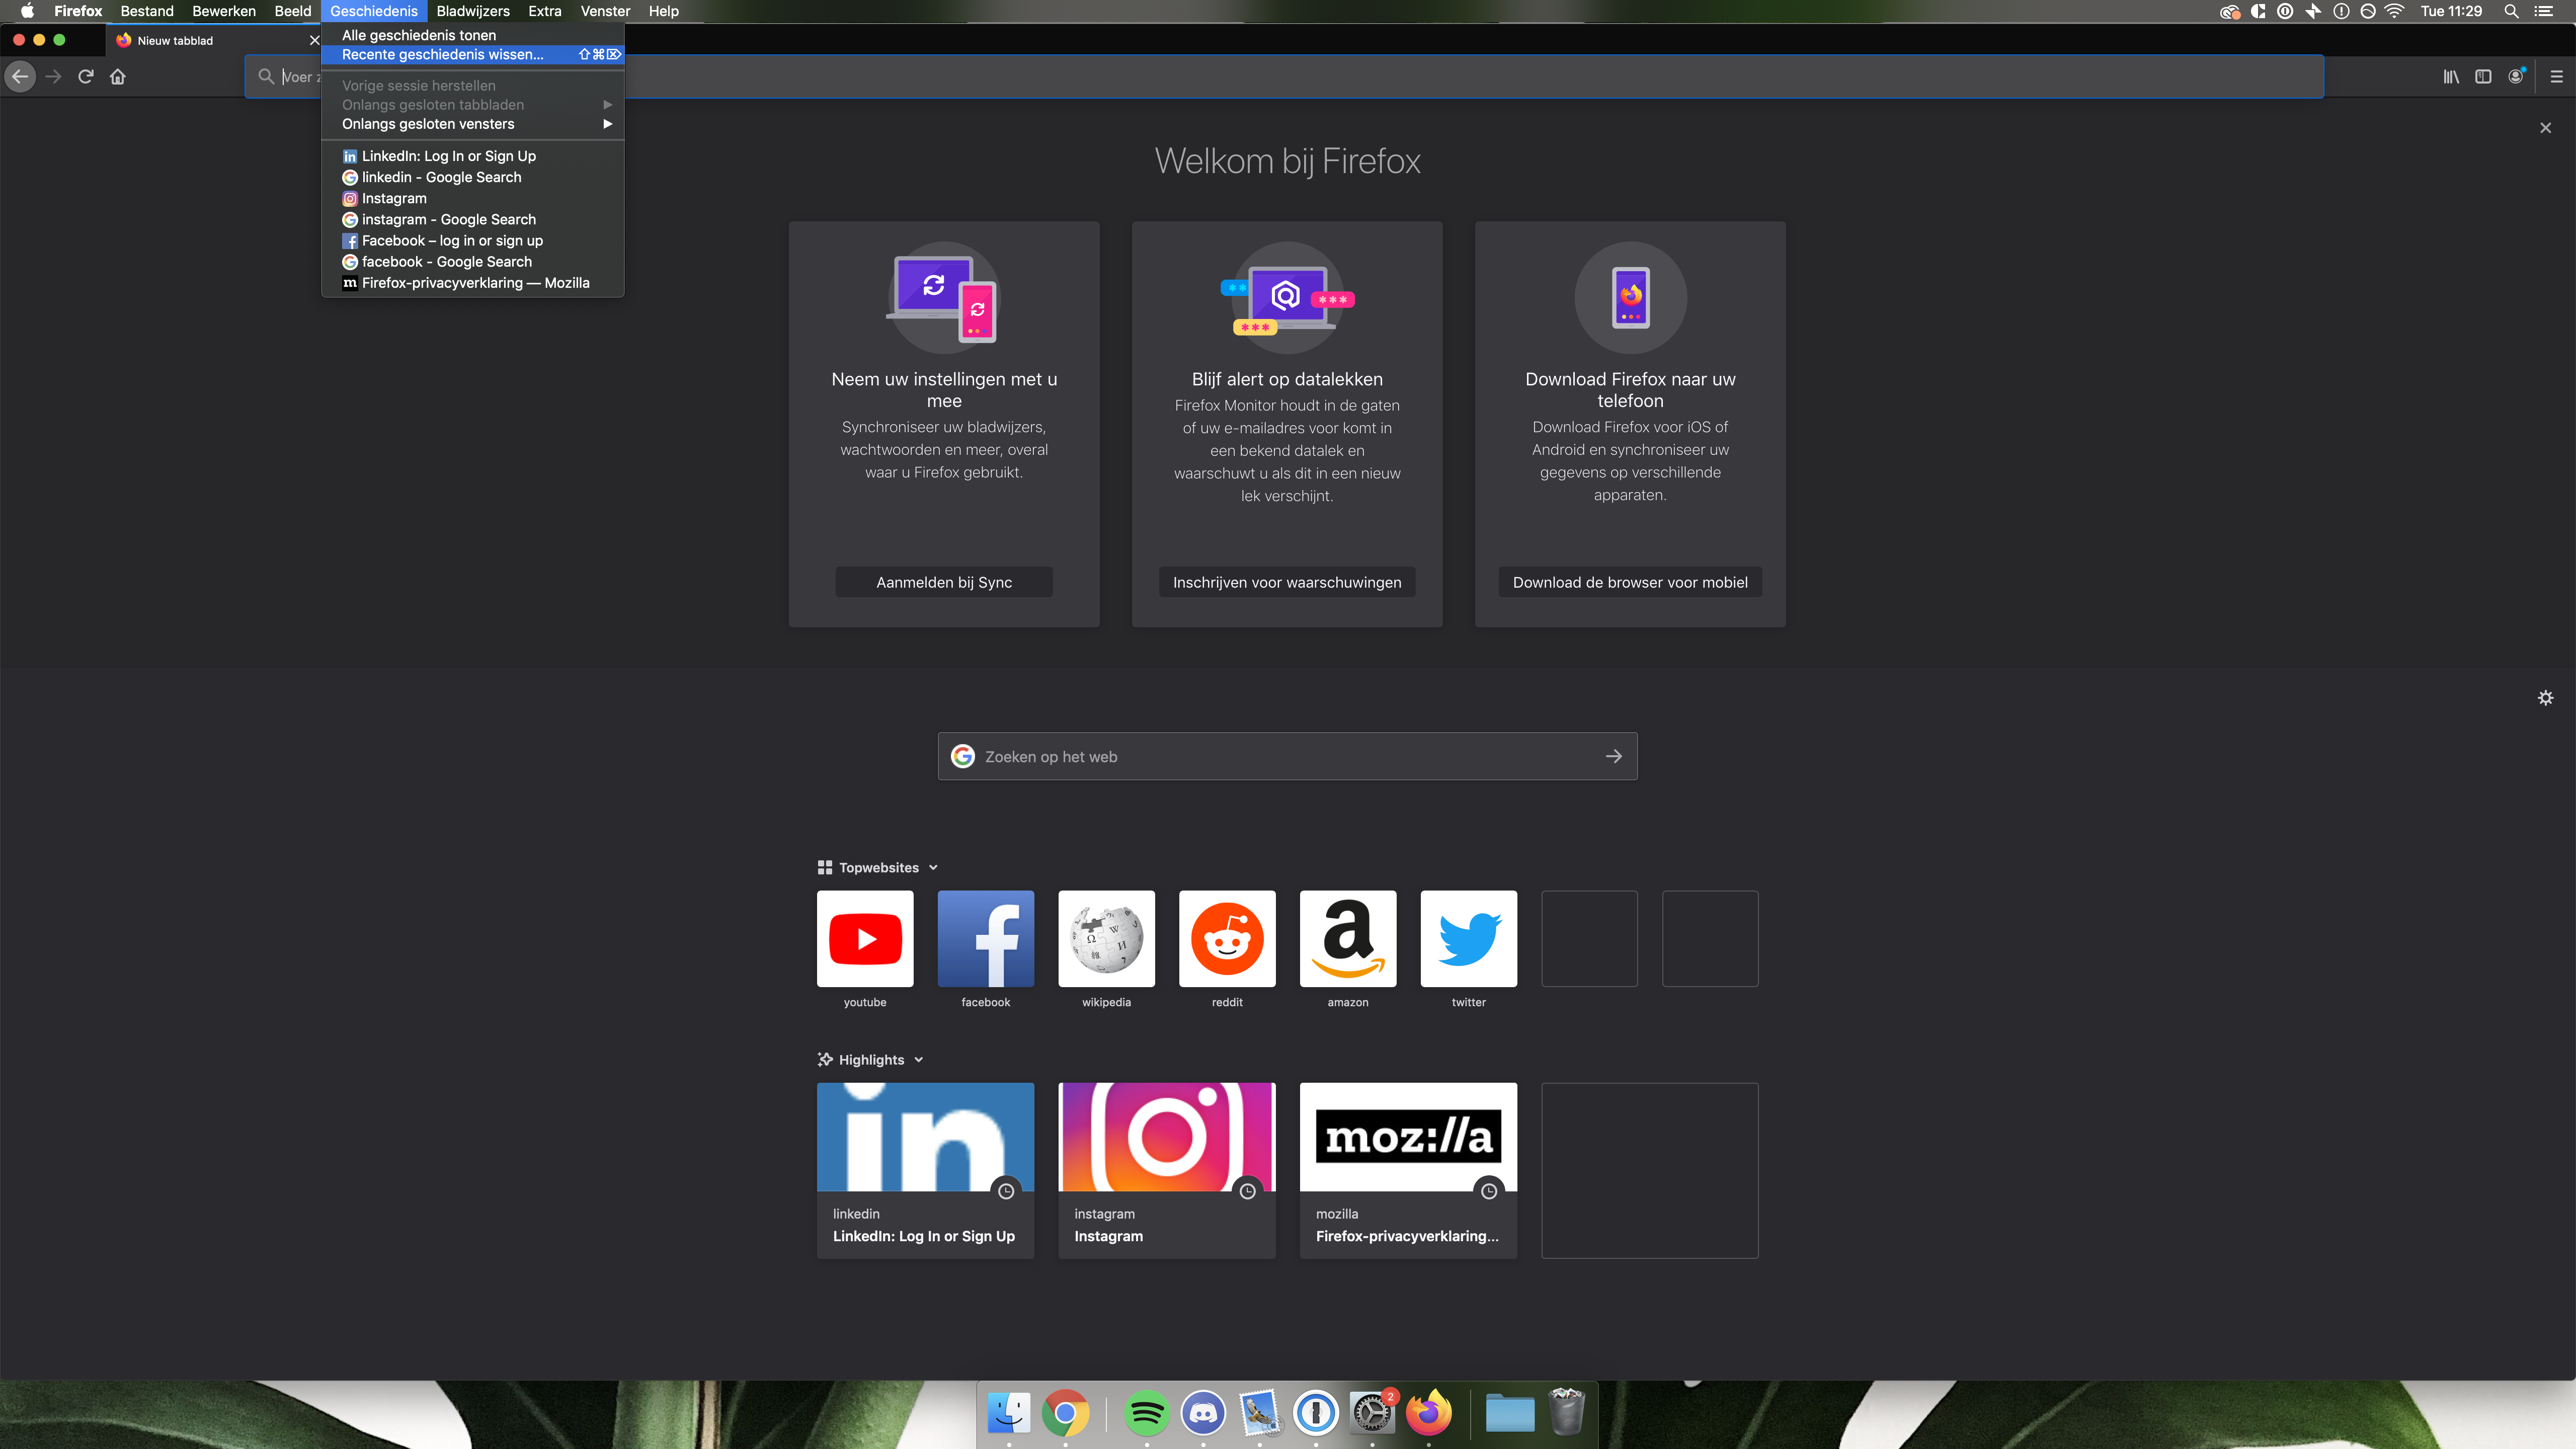The image size is (2576, 1449).
Task: Choose Recente geschiedenis wissen
Action: [x=473, y=55]
